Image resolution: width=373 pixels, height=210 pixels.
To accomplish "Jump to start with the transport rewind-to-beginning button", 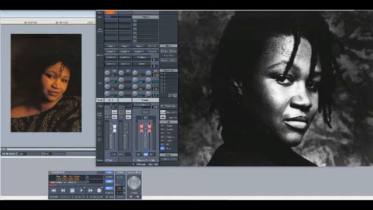I will coord(54,191).
